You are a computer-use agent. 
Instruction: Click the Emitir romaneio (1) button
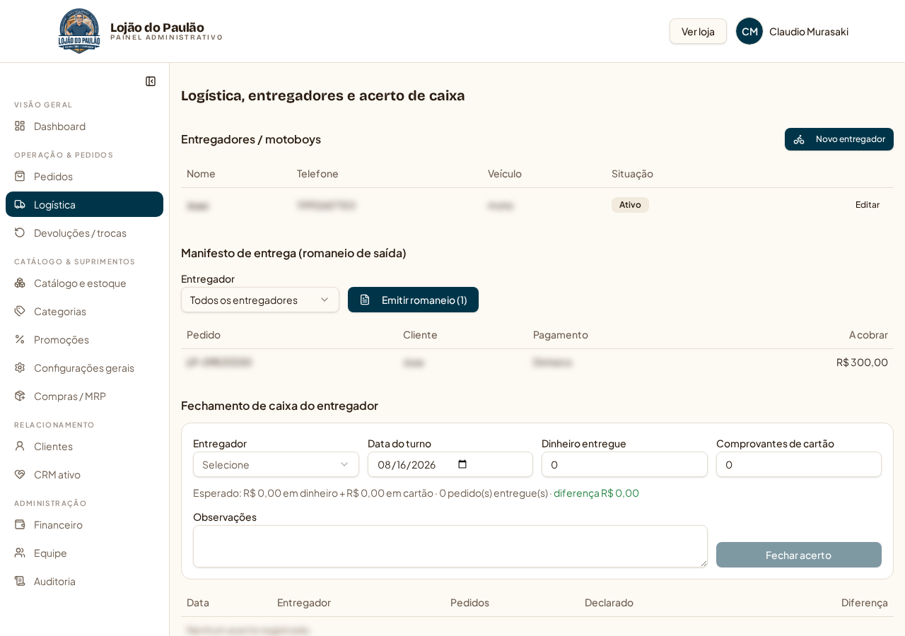point(413,300)
